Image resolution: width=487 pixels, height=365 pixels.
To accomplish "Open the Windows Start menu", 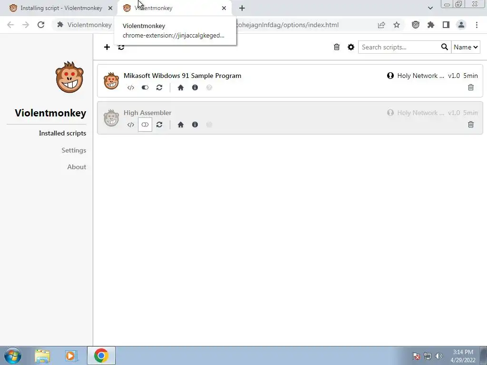I will point(13,355).
